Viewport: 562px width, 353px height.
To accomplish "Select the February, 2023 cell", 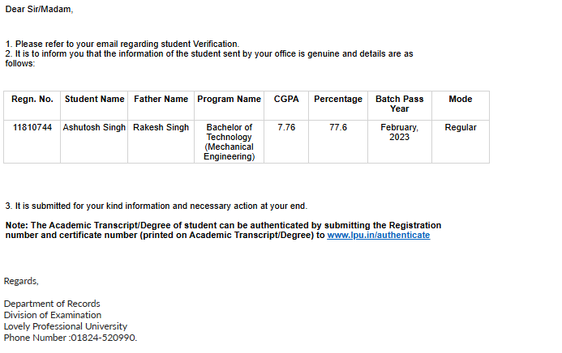I will (x=399, y=132).
